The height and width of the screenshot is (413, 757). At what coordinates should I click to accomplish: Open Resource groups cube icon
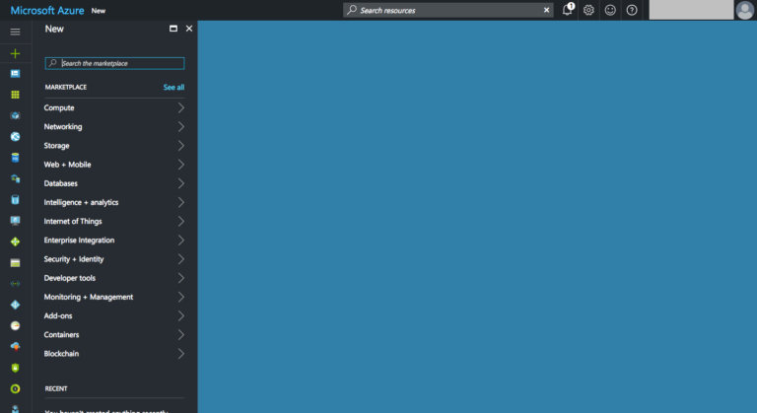15,115
